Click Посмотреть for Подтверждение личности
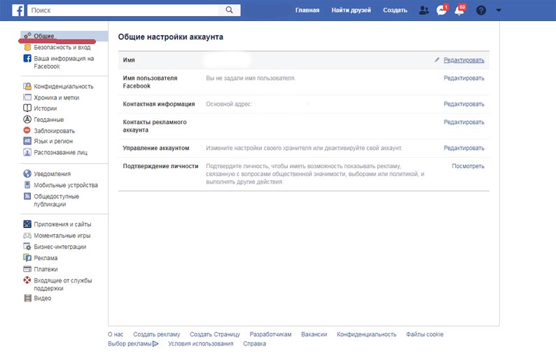 click(x=468, y=166)
